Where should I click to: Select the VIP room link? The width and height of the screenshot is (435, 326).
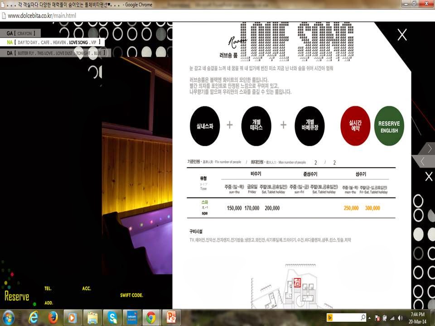(x=94, y=43)
